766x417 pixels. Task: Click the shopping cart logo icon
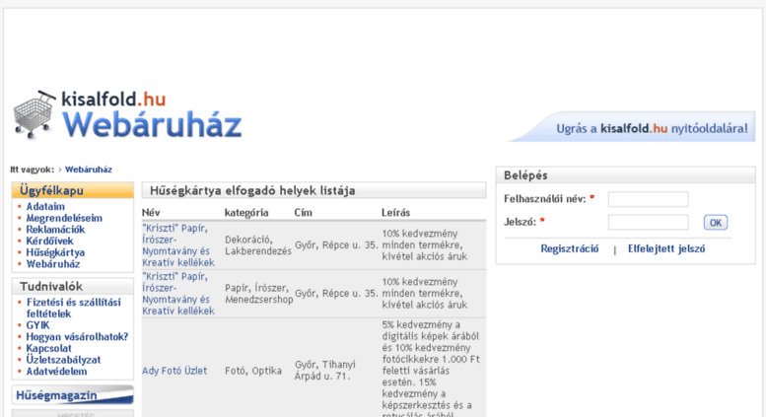35,114
